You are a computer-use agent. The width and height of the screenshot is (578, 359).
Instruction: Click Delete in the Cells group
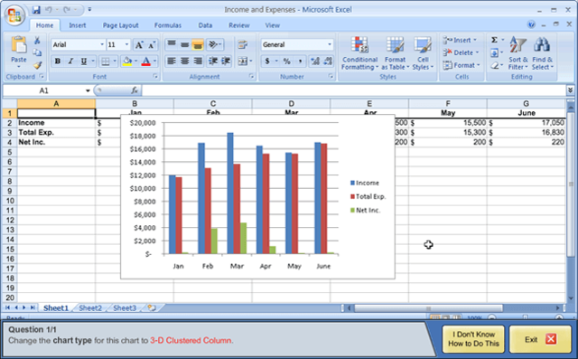pyautogui.click(x=461, y=52)
